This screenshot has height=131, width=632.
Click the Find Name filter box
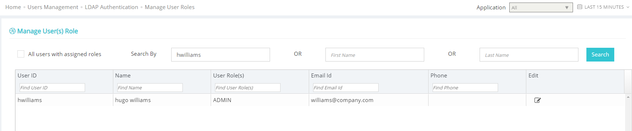(150, 88)
